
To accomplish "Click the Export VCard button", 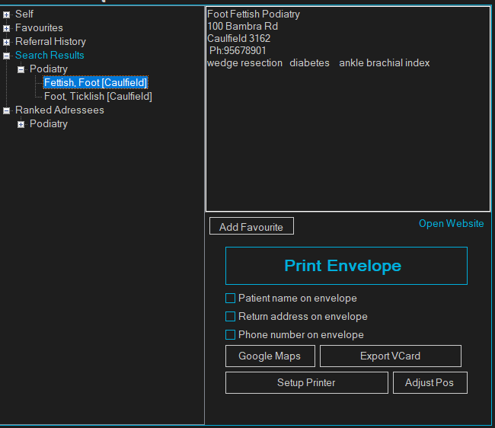I will pyautogui.click(x=390, y=356).
